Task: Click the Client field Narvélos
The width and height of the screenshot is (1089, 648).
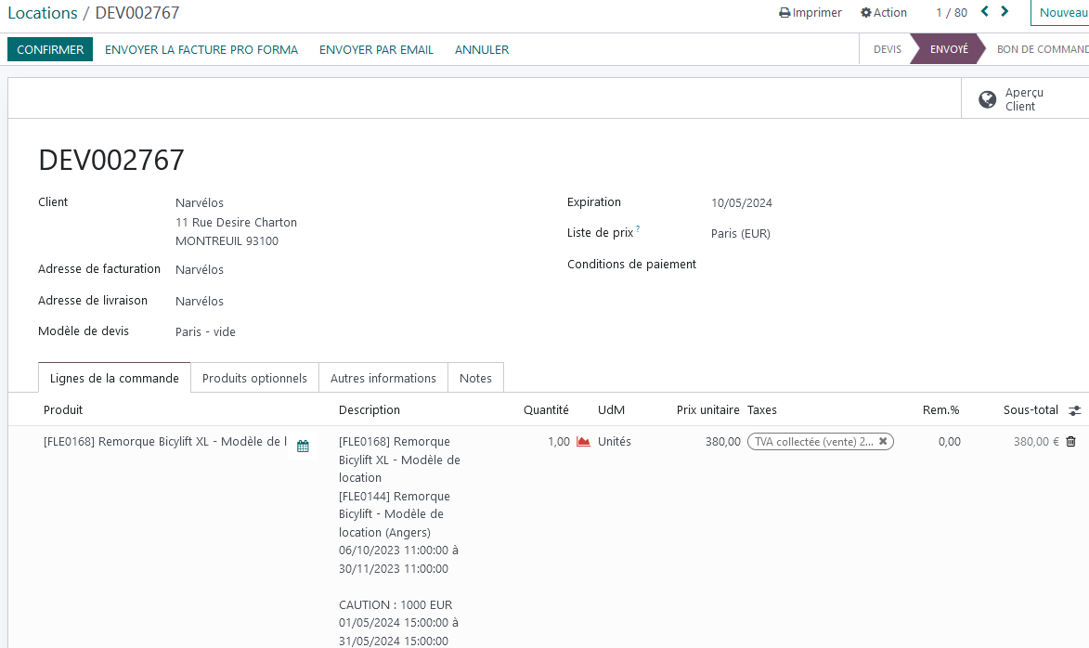Action: [x=200, y=202]
